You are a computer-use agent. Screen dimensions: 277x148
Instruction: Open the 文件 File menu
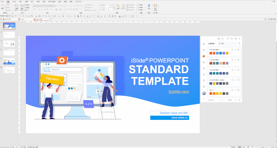tap(2, 2)
